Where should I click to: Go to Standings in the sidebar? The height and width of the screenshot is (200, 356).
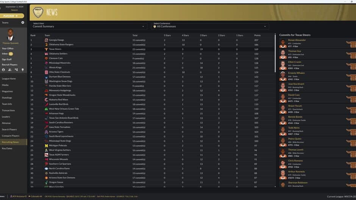click(x=7, y=98)
